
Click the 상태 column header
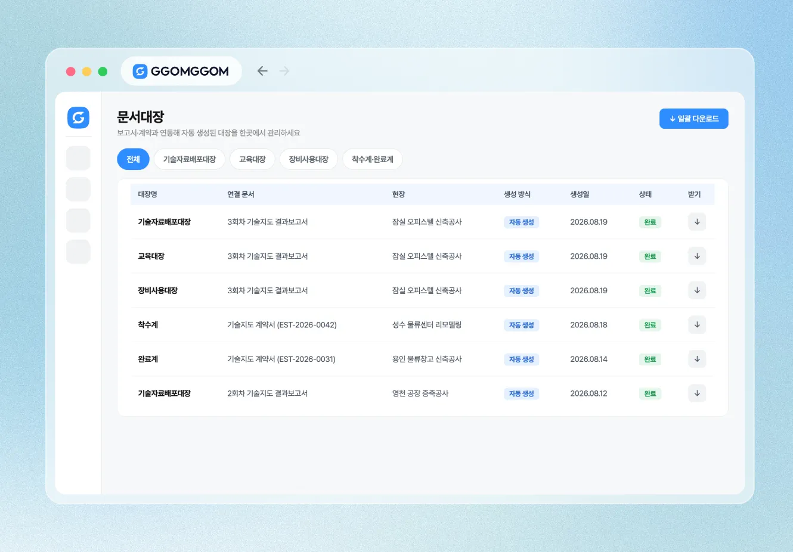point(645,194)
